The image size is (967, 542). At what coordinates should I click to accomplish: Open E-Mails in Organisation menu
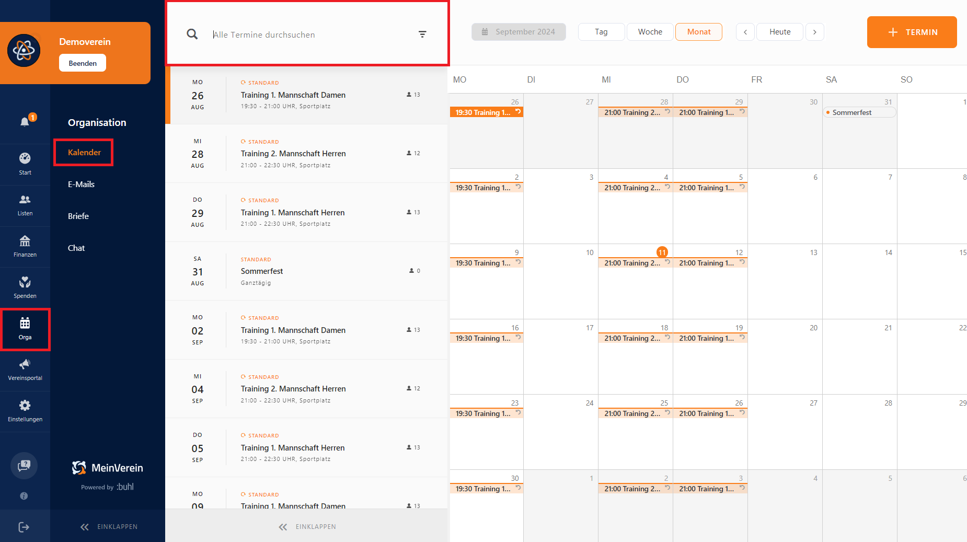81,184
